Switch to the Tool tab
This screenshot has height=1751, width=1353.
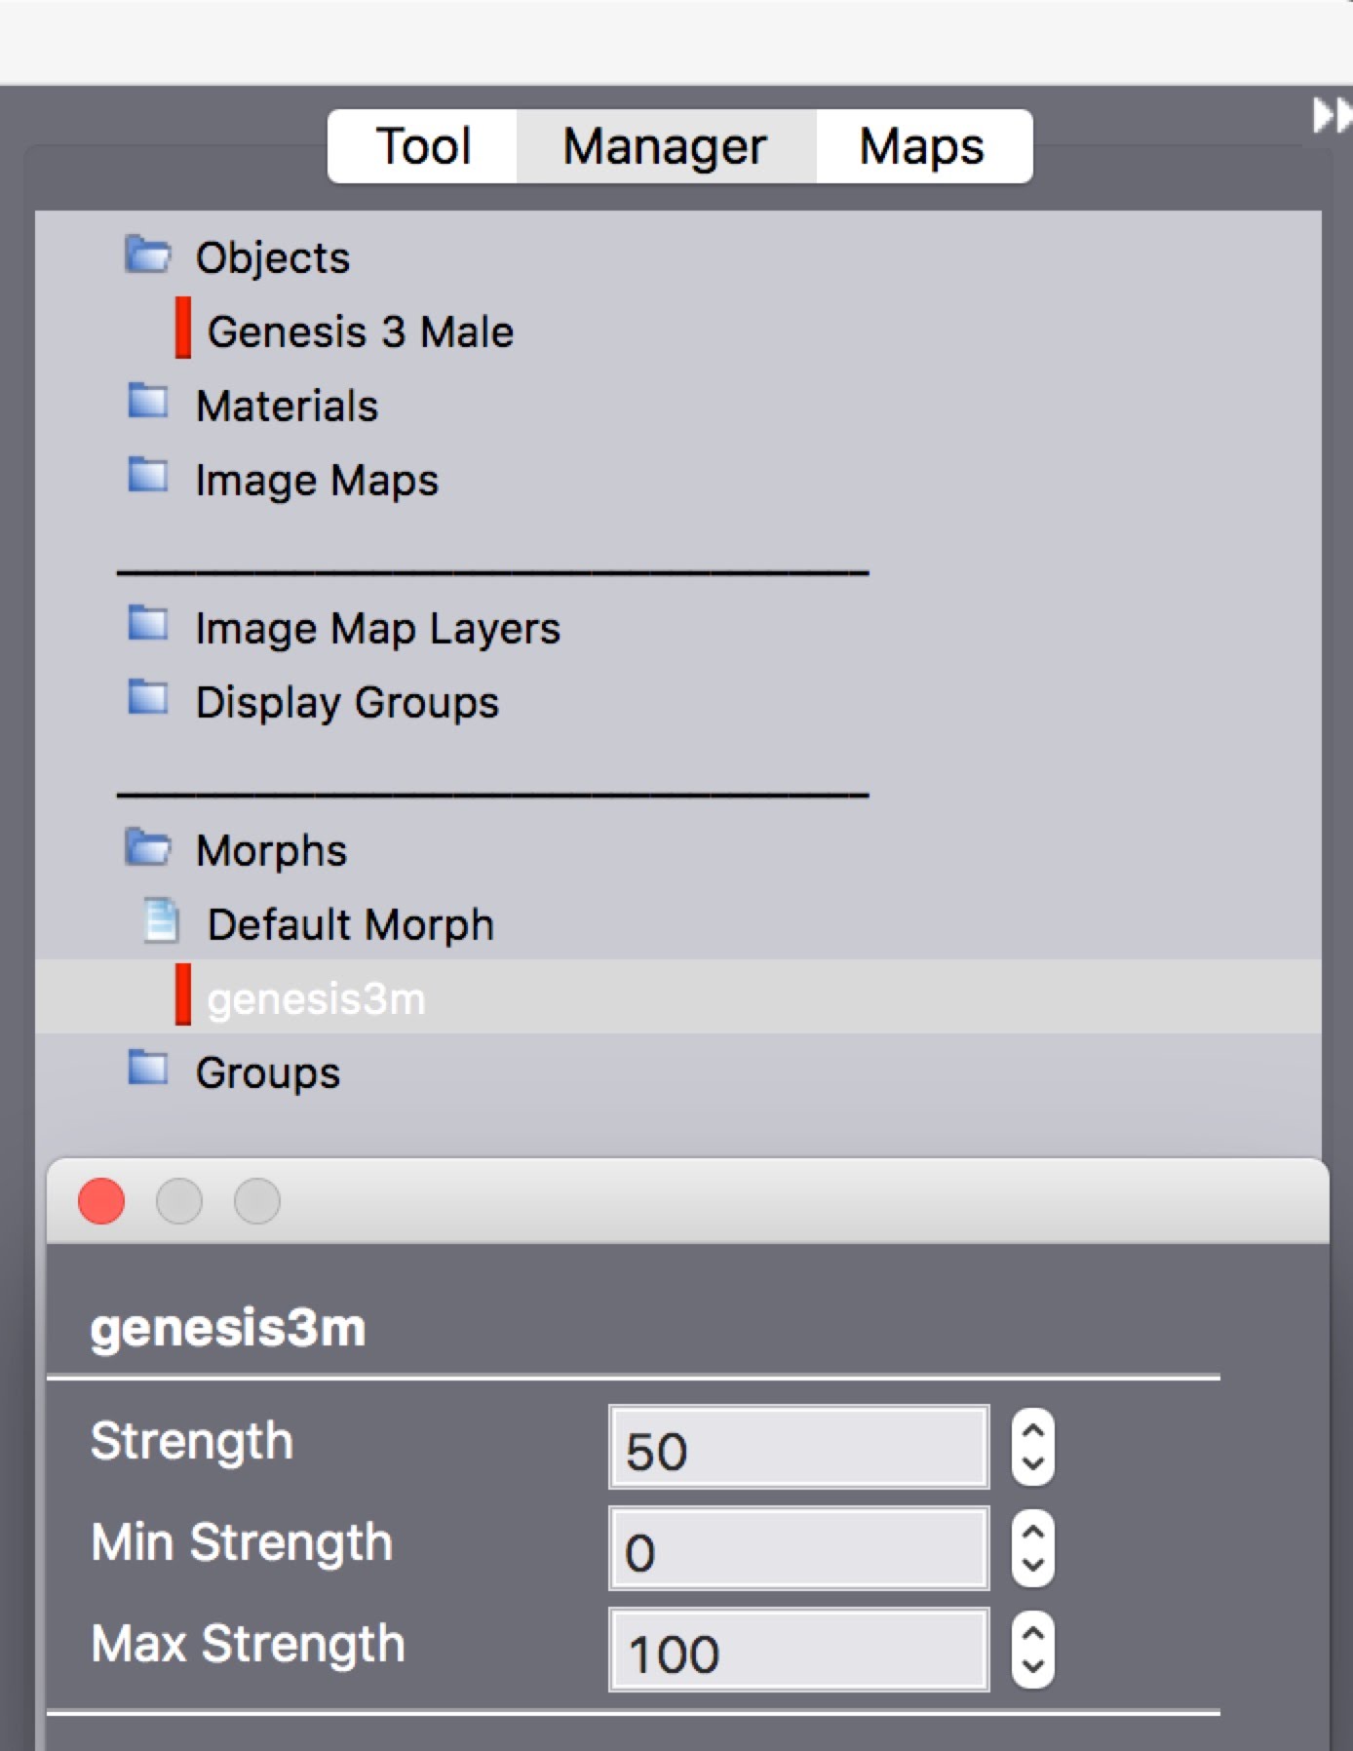[423, 146]
